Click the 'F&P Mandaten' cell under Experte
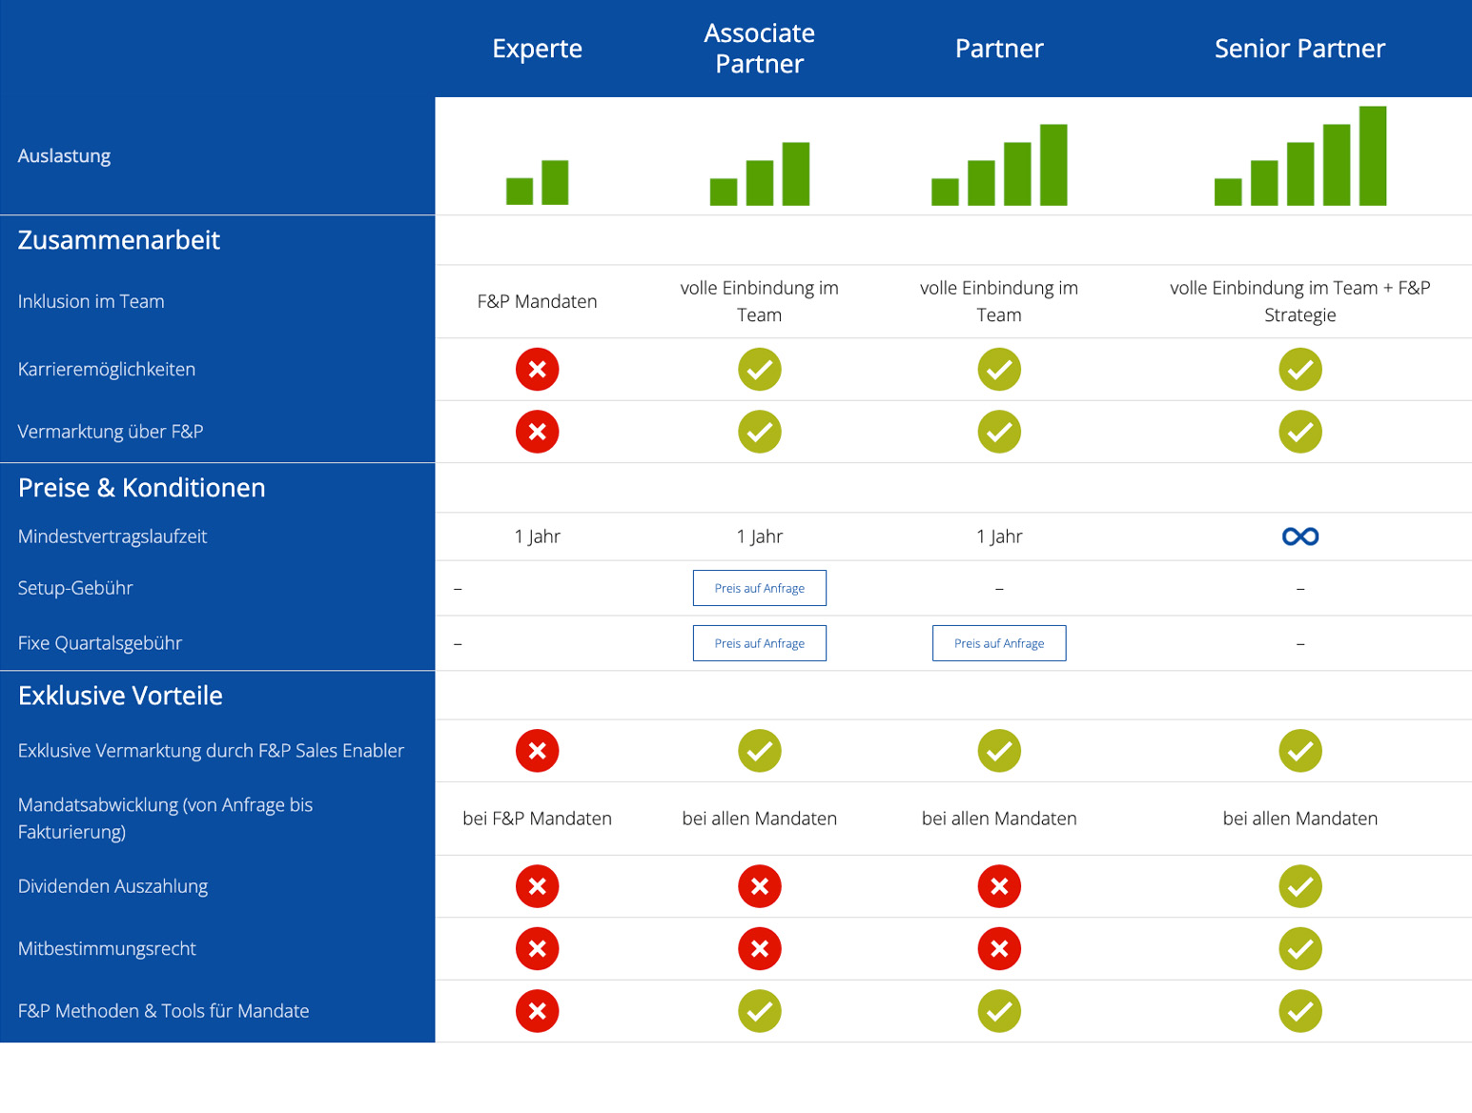The image size is (1472, 1113). (538, 302)
